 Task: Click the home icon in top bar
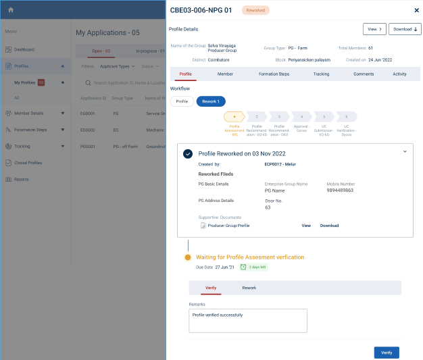pyautogui.click(x=11, y=9)
